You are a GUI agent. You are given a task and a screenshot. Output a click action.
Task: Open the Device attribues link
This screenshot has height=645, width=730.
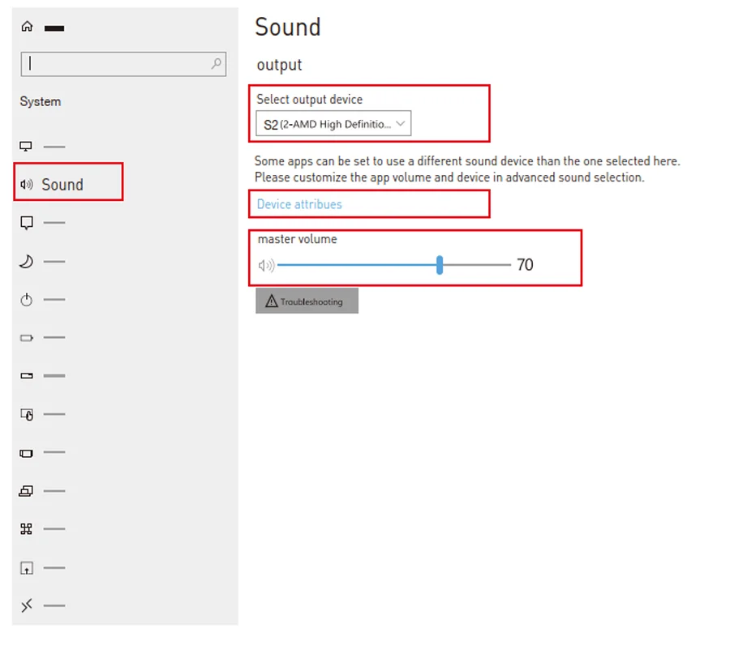tap(299, 204)
